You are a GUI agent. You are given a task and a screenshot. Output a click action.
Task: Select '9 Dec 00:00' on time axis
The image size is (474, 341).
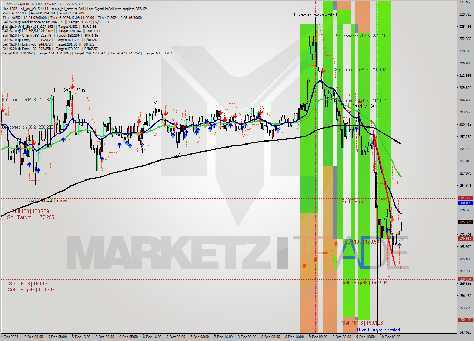click(x=318, y=337)
